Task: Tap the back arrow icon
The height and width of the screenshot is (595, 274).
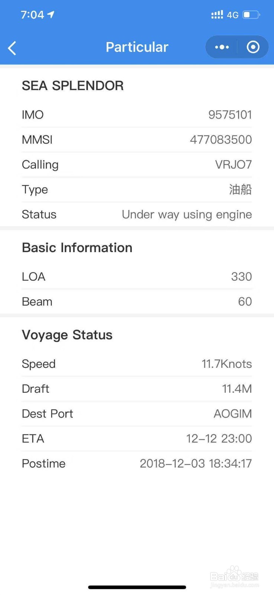Action: coord(12,48)
